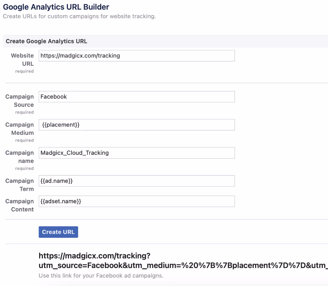Screen dimensions: 328x286
Task: Select the generated madgicx.com tracking URL text
Action: (183, 261)
